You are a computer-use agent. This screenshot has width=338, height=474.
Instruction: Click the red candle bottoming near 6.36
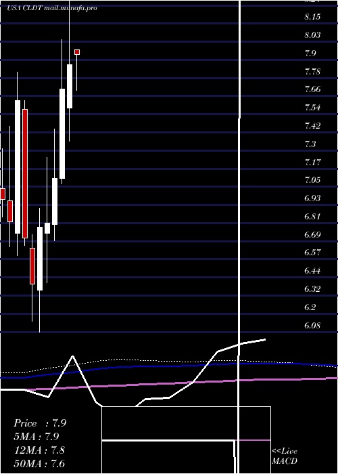32,266
